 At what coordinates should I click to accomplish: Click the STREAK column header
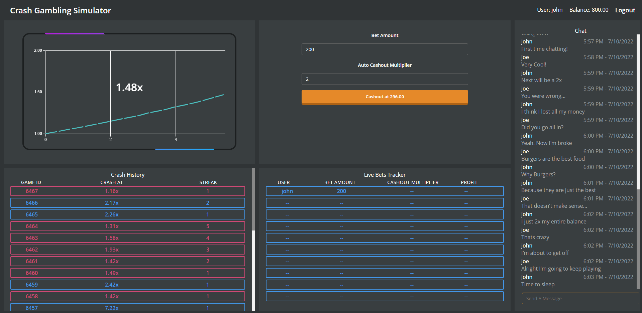pyautogui.click(x=208, y=182)
